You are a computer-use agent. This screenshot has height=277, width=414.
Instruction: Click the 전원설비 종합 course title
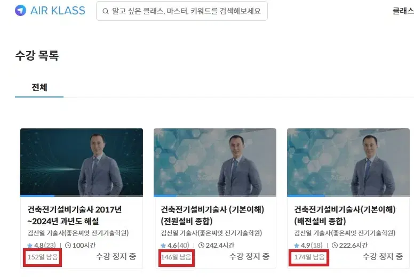(x=212, y=215)
